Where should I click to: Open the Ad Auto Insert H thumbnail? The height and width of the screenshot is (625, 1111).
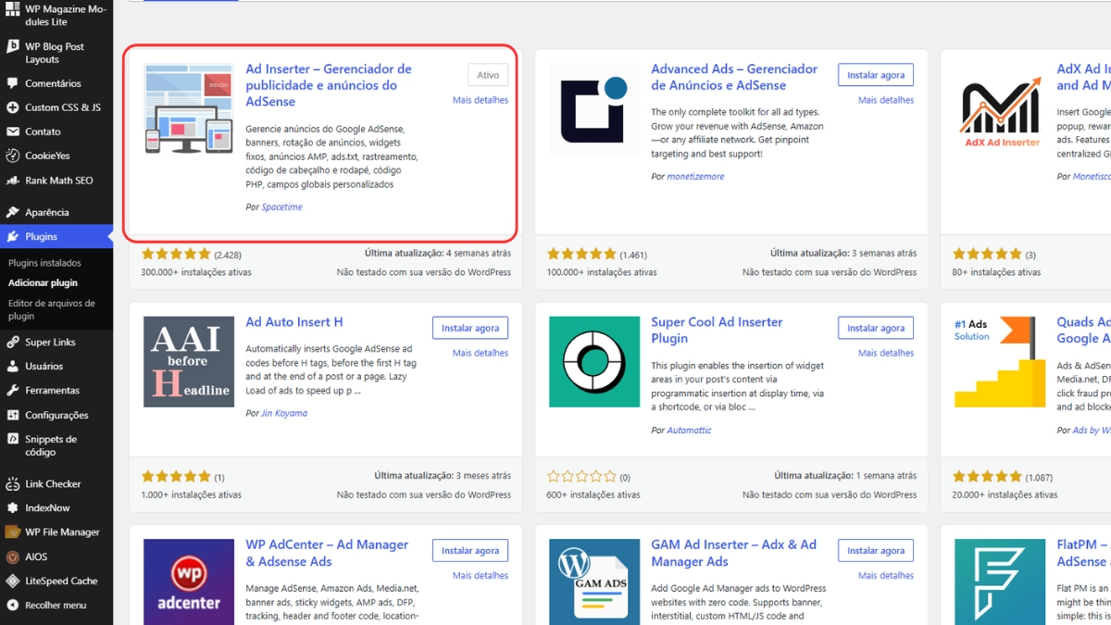pos(189,362)
